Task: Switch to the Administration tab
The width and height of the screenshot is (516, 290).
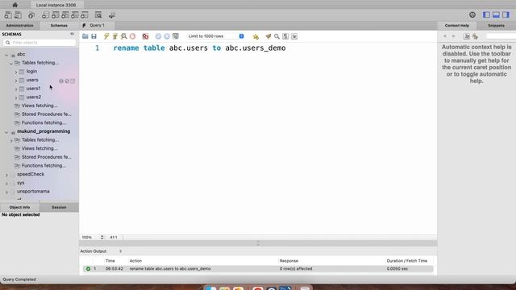Action: pos(19,25)
